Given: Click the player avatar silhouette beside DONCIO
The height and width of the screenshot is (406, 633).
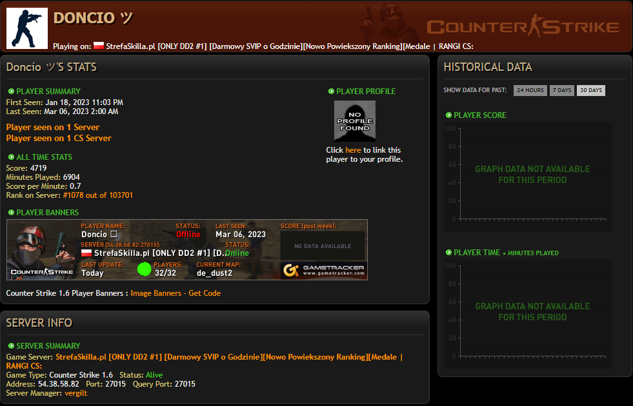Looking at the screenshot, I should point(27,28).
